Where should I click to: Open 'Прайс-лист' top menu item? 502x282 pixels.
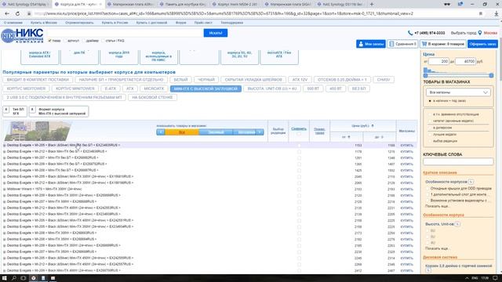click(x=203, y=23)
